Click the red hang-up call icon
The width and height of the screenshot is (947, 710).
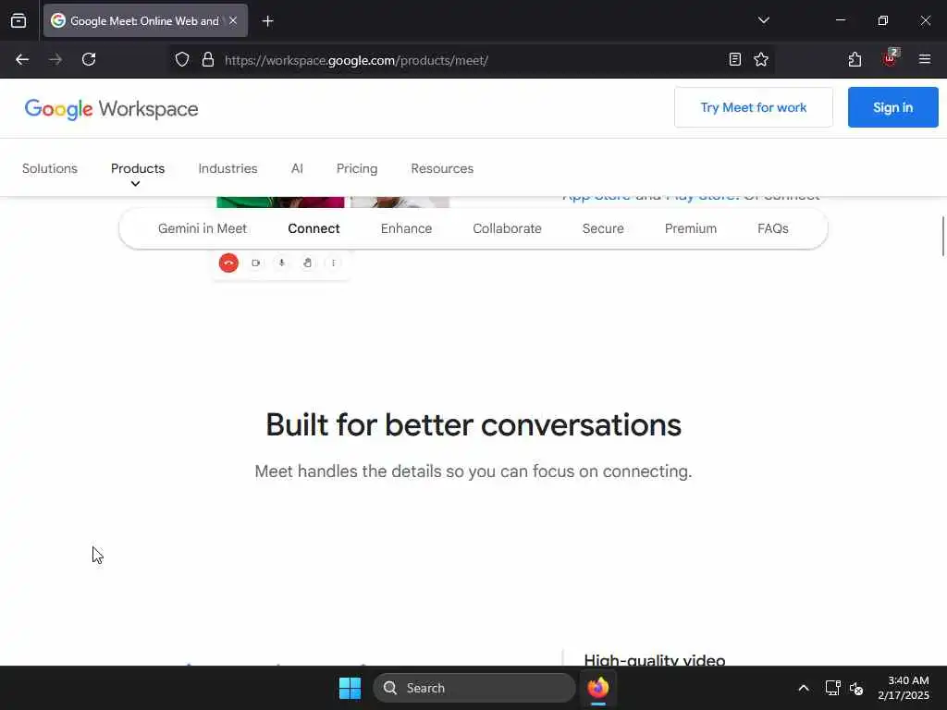coord(228,263)
